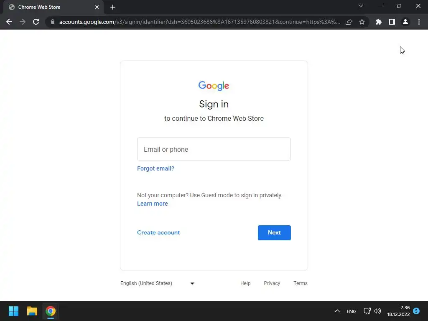Open the network status icon
The image size is (428, 321).
pos(367,311)
